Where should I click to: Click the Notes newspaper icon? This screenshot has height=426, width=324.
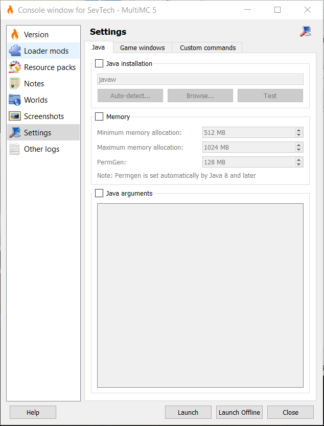[15, 83]
